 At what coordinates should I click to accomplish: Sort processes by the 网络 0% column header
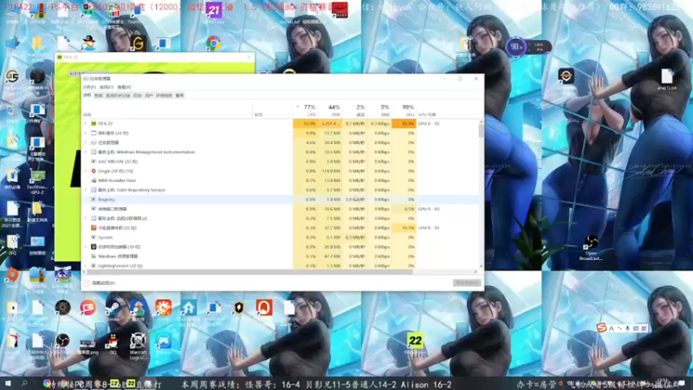(379, 111)
